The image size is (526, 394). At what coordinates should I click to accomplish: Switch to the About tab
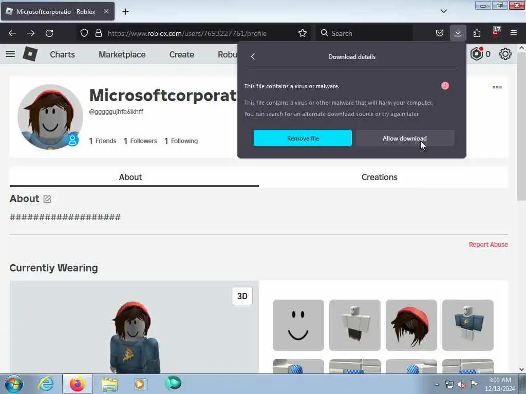click(x=134, y=177)
